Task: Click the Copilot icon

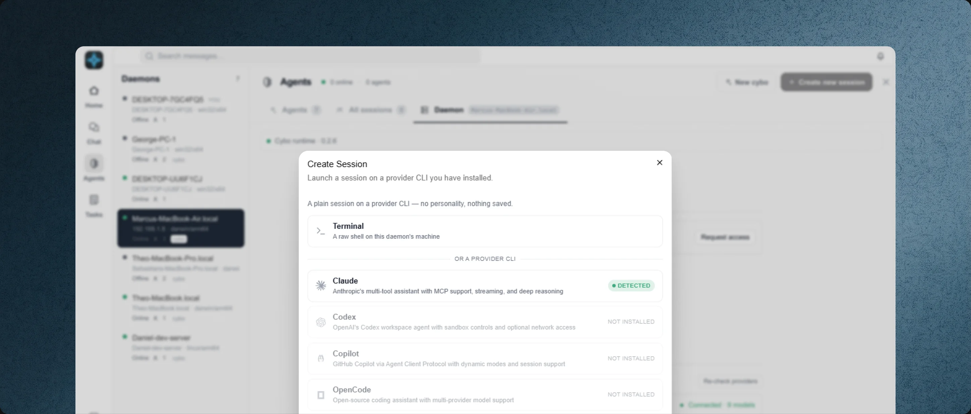Action: pyautogui.click(x=321, y=358)
